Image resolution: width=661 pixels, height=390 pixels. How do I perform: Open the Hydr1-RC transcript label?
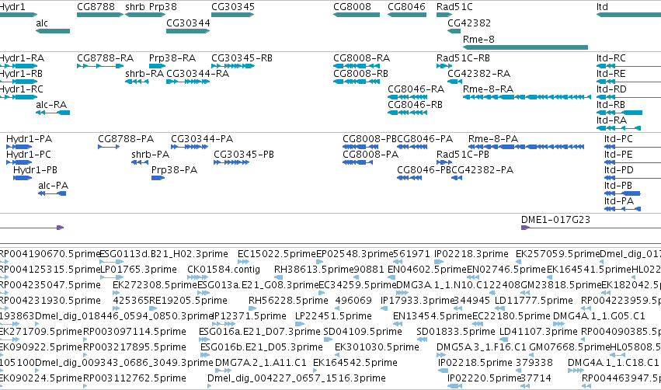point(22,89)
